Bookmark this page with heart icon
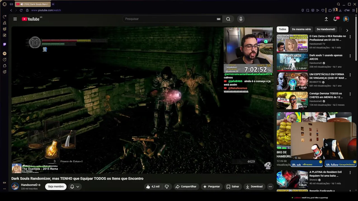This screenshot has height=201, width=358. (x=323, y=10)
